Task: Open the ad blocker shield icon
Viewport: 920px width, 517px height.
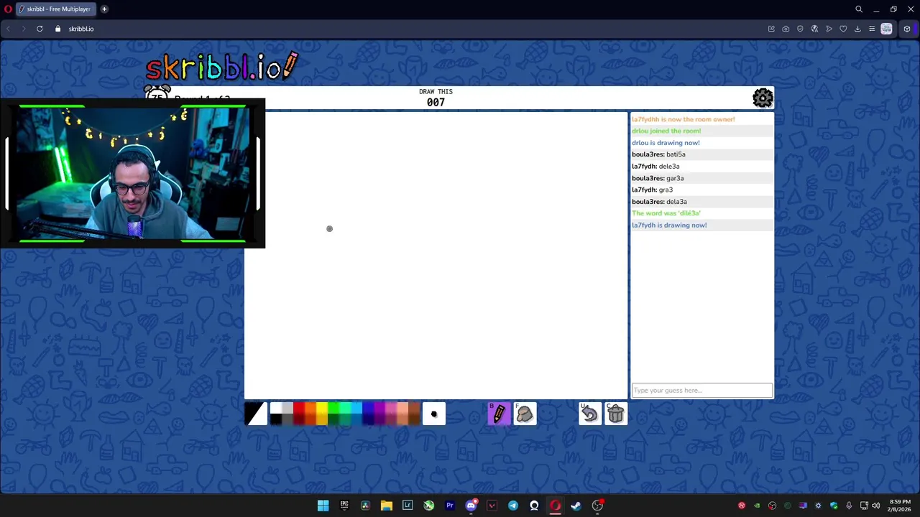Action: [800, 29]
